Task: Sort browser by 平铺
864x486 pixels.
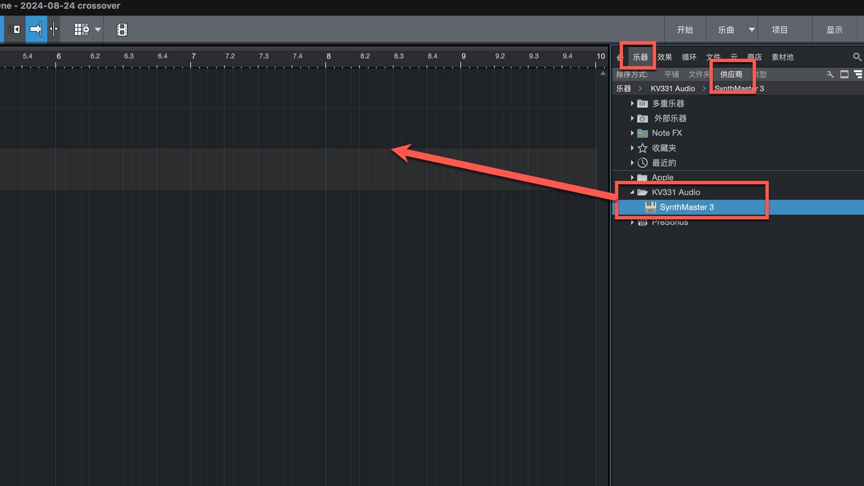Action: pyautogui.click(x=671, y=74)
